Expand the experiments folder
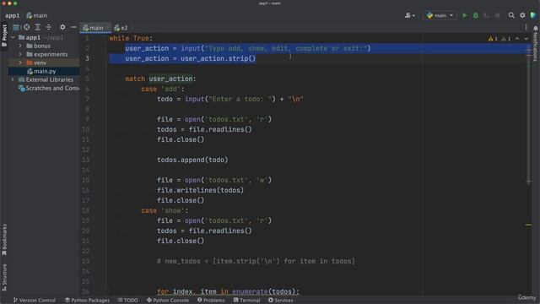 [20, 54]
